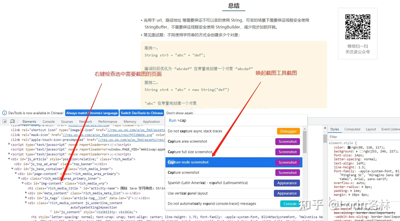This screenshot has height=221, width=400.
Task: Expand the meta_content div node
Action: click(26, 193)
